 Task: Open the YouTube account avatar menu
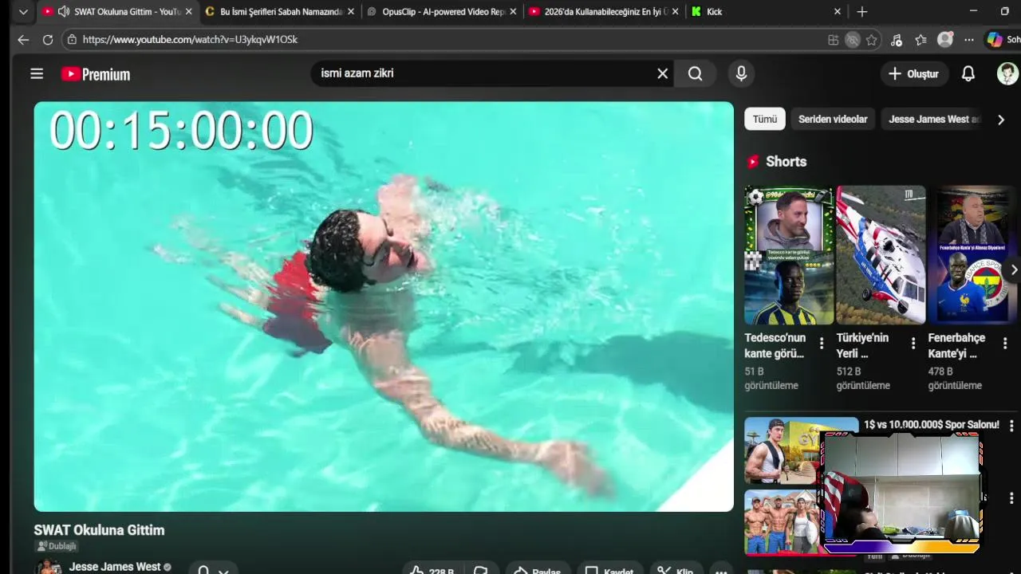pyautogui.click(x=1007, y=73)
